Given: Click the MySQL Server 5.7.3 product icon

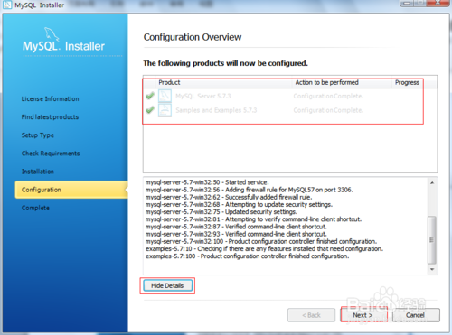Looking at the screenshot, I should [165, 96].
